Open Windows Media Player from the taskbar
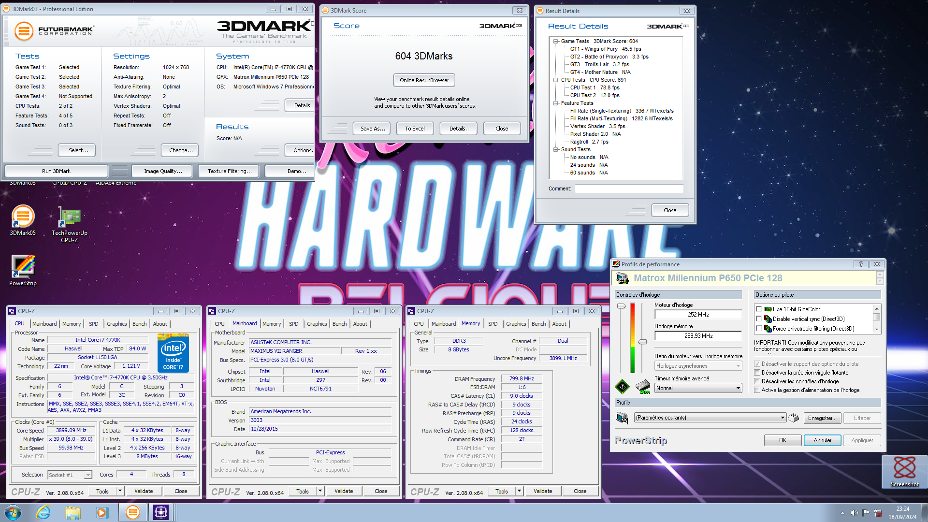This screenshot has width=928, height=522. coord(102,512)
